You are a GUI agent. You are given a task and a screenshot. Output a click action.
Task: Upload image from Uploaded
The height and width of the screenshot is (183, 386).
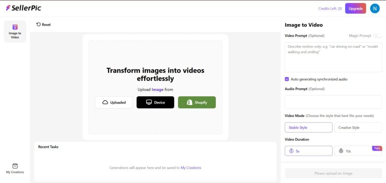114,102
